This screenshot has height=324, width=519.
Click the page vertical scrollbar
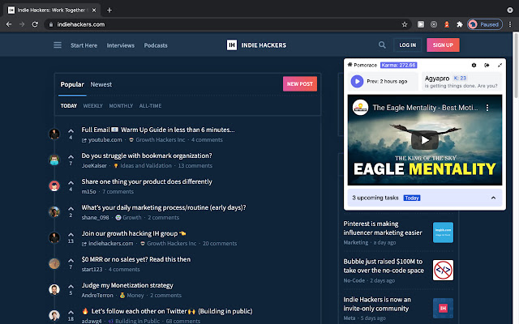tap(516, 66)
